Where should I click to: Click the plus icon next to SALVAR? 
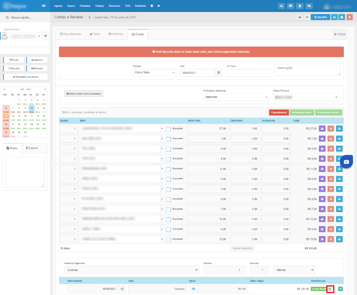pos(307,17)
